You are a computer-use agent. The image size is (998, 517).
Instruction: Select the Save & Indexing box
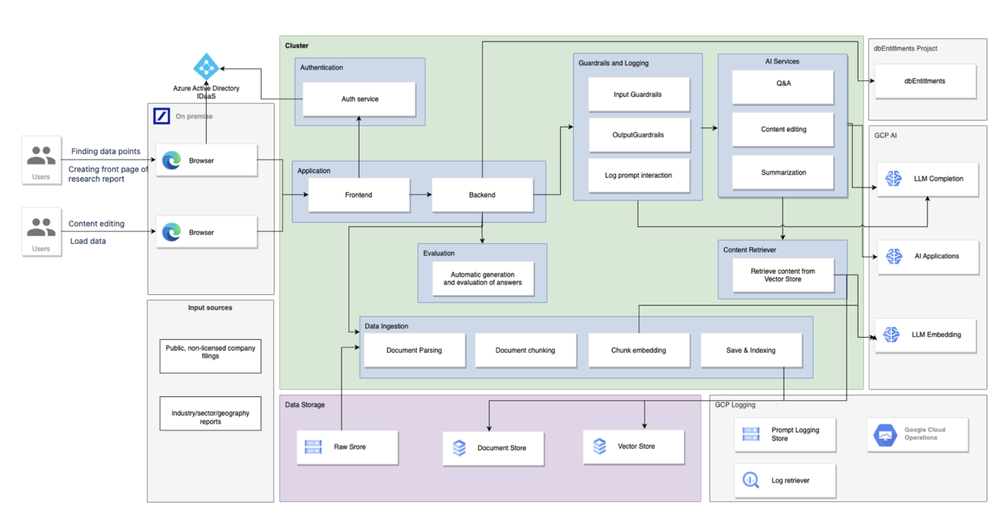coord(751,350)
